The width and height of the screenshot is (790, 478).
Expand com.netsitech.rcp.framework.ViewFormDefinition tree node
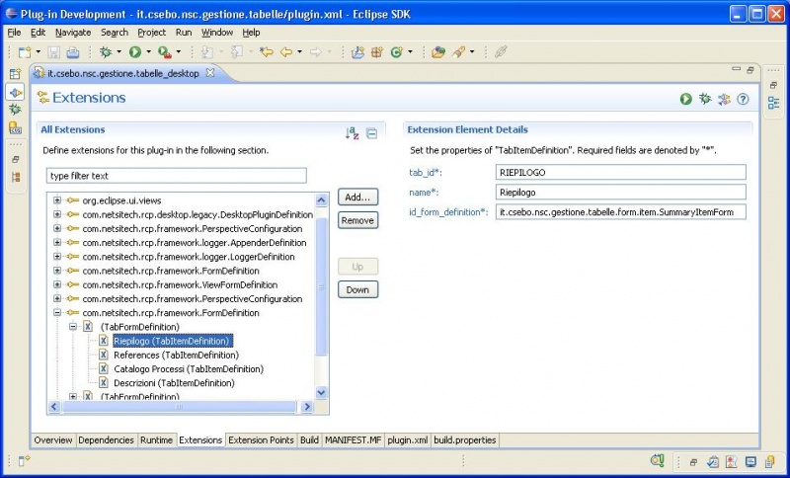(58, 284)
